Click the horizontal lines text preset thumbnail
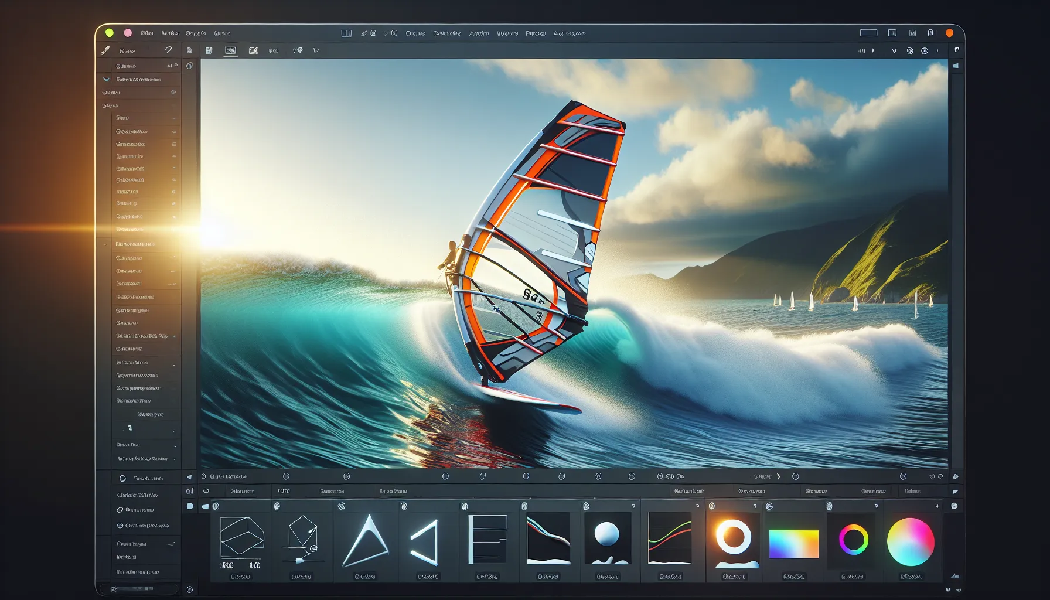The width and height of the screenshot is (1050, 600). pos(487,538)
